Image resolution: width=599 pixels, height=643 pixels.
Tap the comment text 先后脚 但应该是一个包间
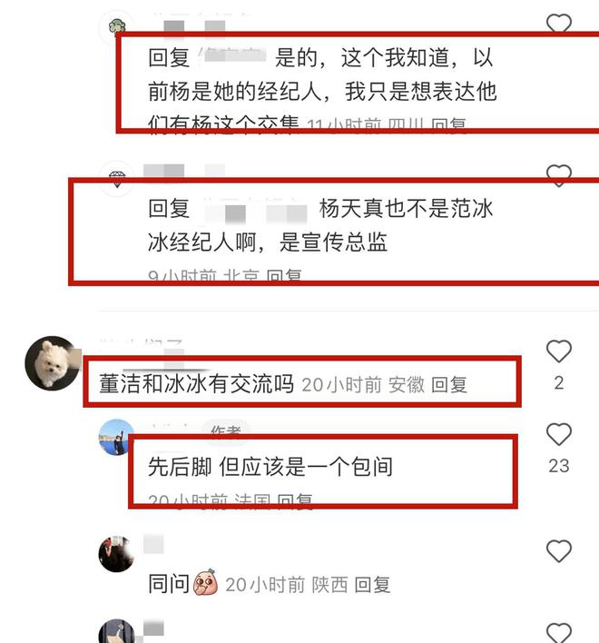(270, 467)
